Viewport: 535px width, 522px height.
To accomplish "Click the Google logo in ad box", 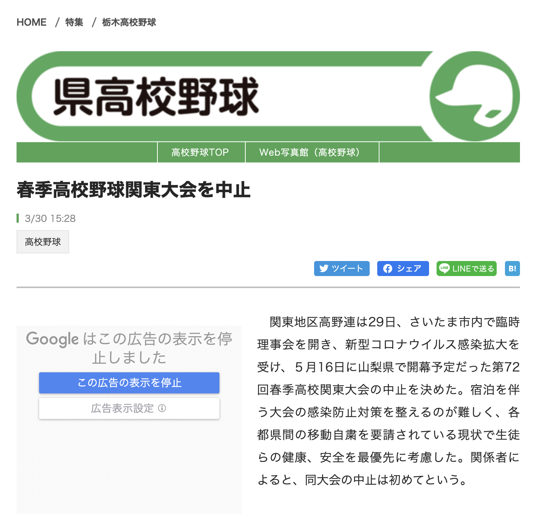I will coord(52,339).
